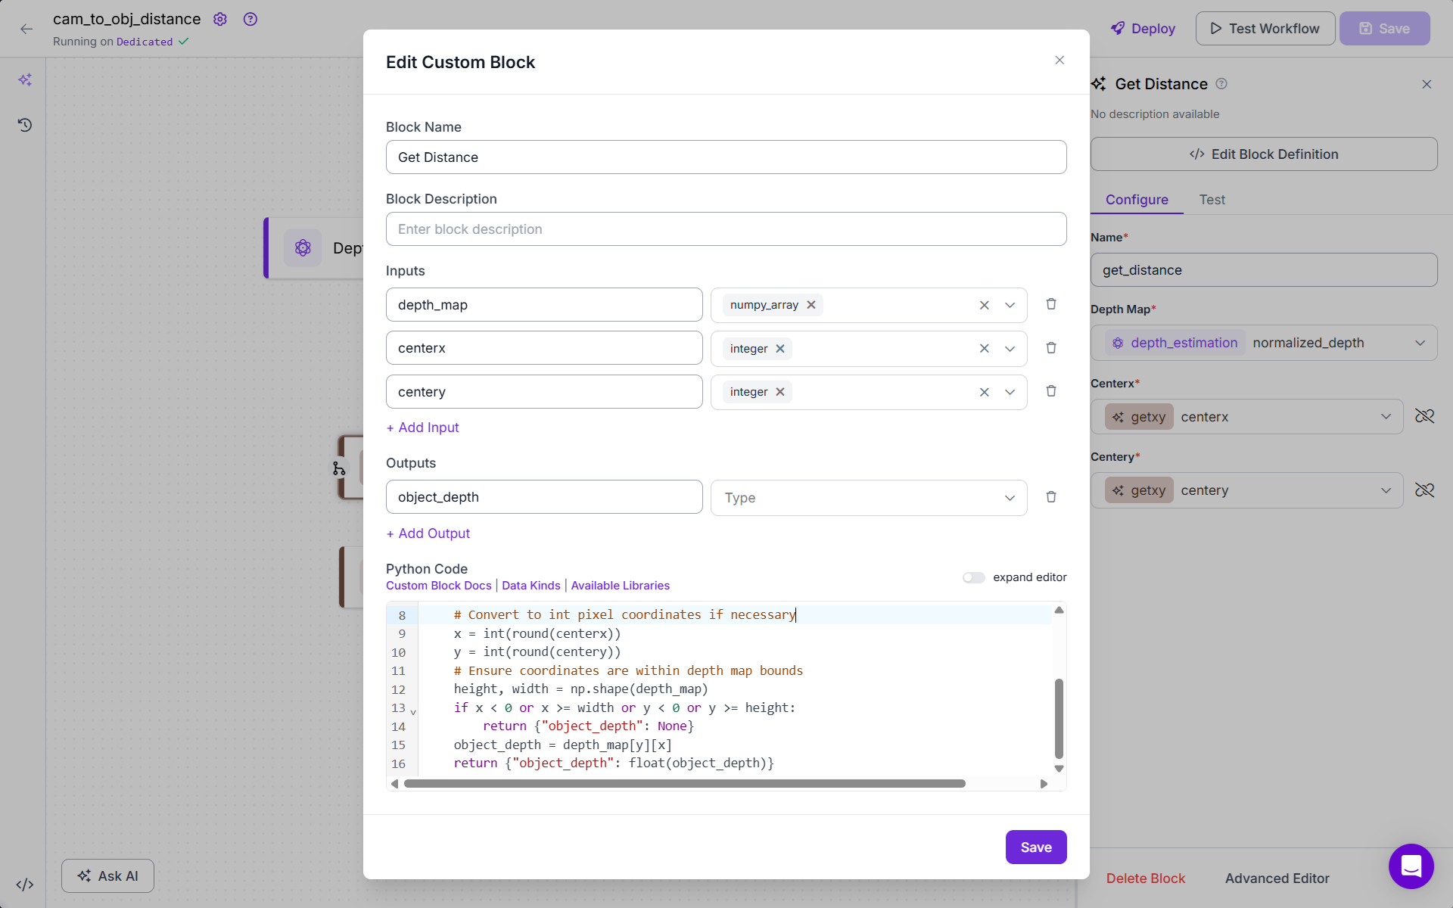This screenshot has width=1453, height=908.
Task: Click the Block Description input field
Action: (726, 229)
